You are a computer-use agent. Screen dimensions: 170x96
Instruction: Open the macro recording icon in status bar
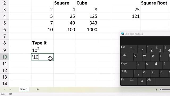pos(11,94)
